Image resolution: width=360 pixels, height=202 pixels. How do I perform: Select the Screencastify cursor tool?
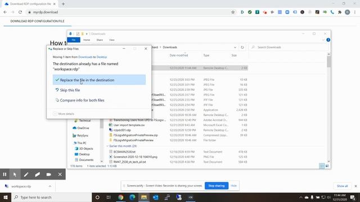15,175
